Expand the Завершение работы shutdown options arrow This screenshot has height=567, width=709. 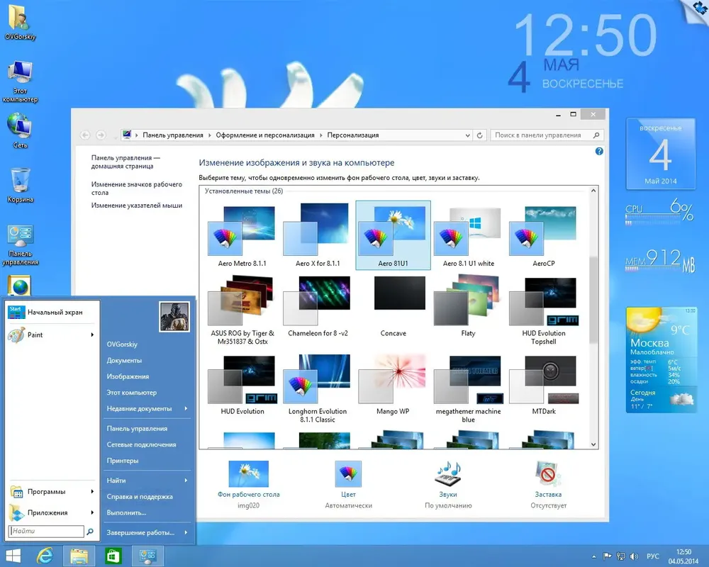(x=186, y=532)
